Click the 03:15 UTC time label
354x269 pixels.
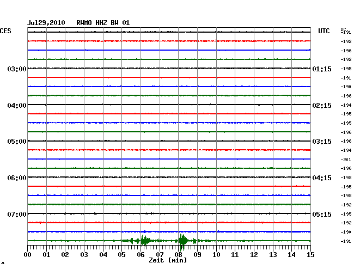pyautogui.click(x=322, y=142)
